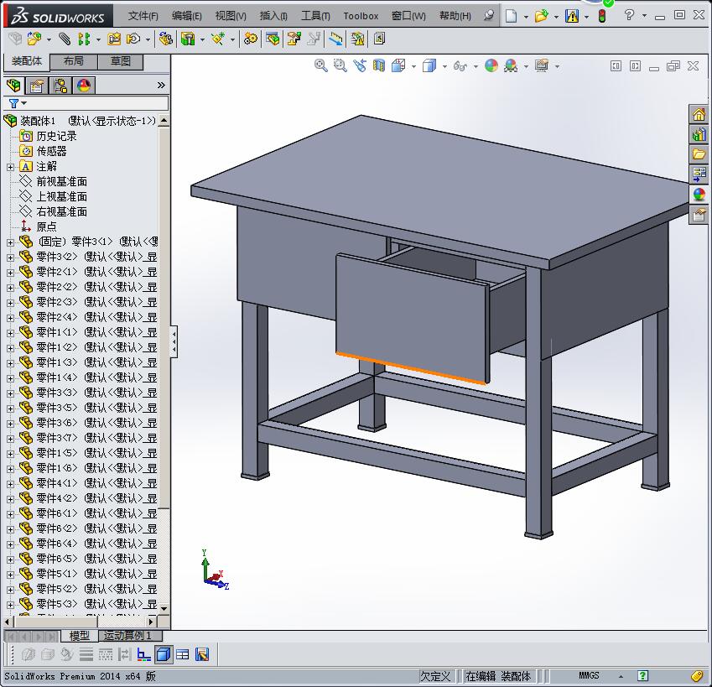
Task: Open the View Settings dropdown arrow
Action: (557, 66)
